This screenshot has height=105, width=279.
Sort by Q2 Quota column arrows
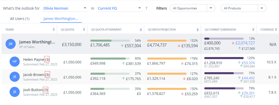tap(84, 30)
